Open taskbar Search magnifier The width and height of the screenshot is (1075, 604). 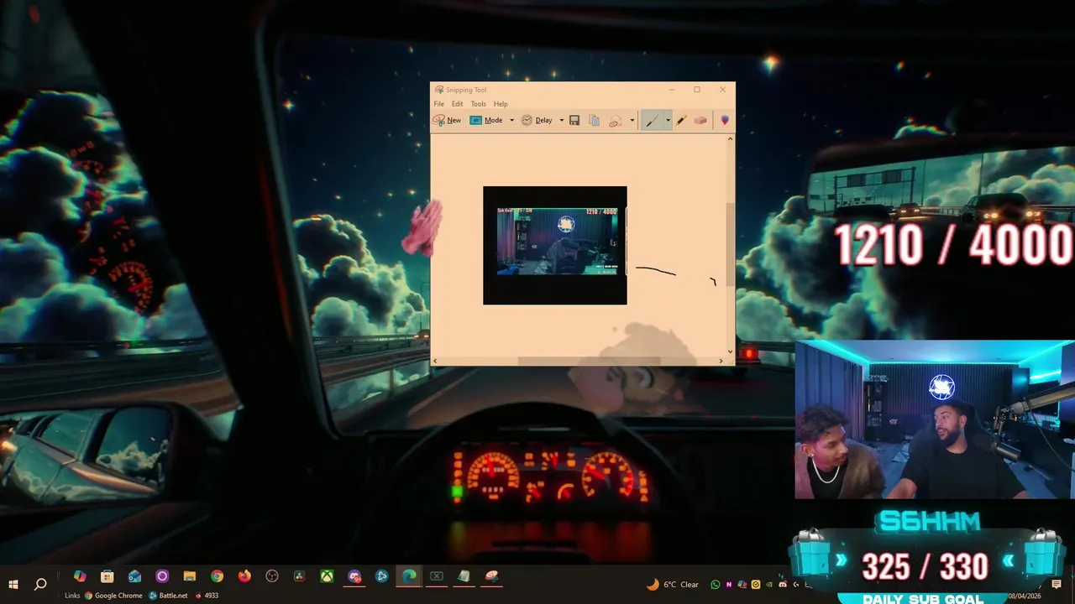point(39,584)
